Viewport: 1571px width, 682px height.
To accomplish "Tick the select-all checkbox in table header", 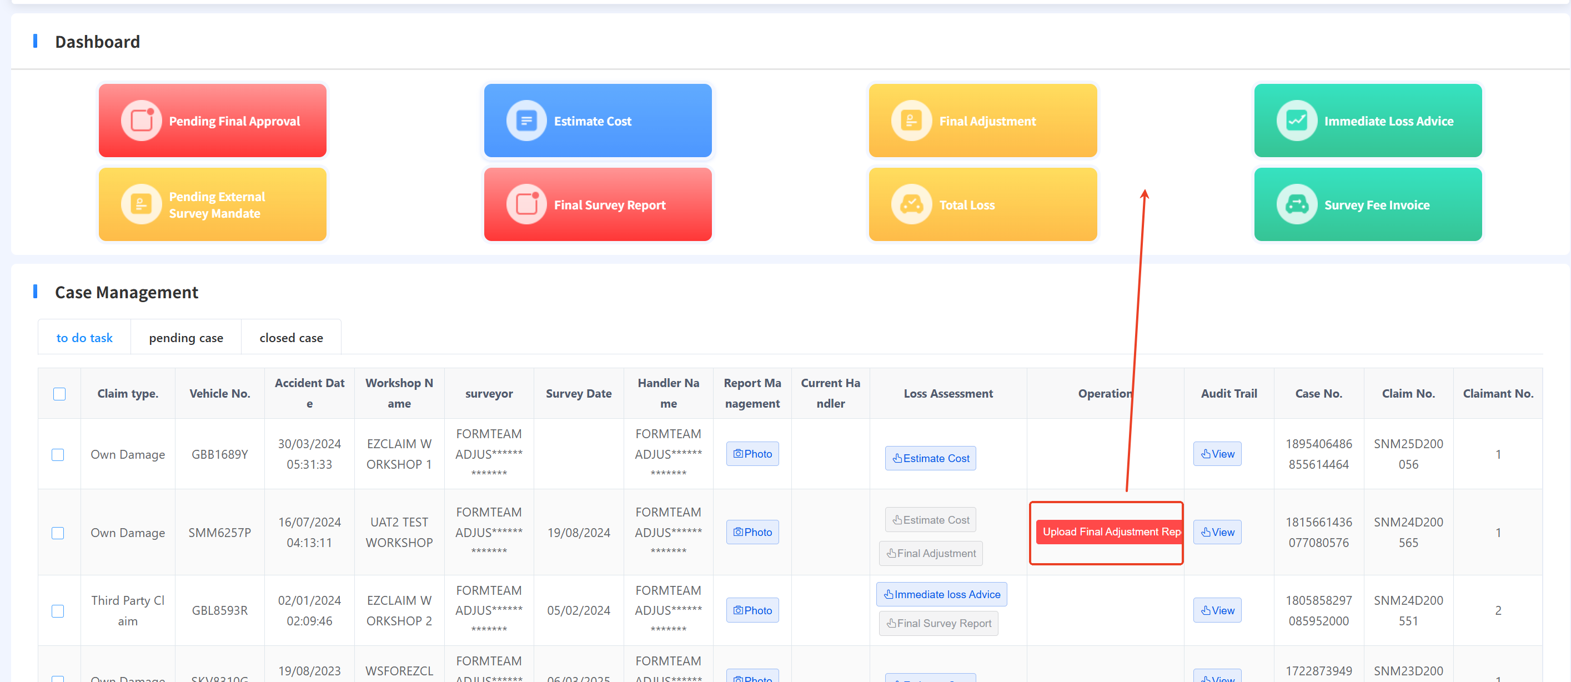I will click(59, 394).
